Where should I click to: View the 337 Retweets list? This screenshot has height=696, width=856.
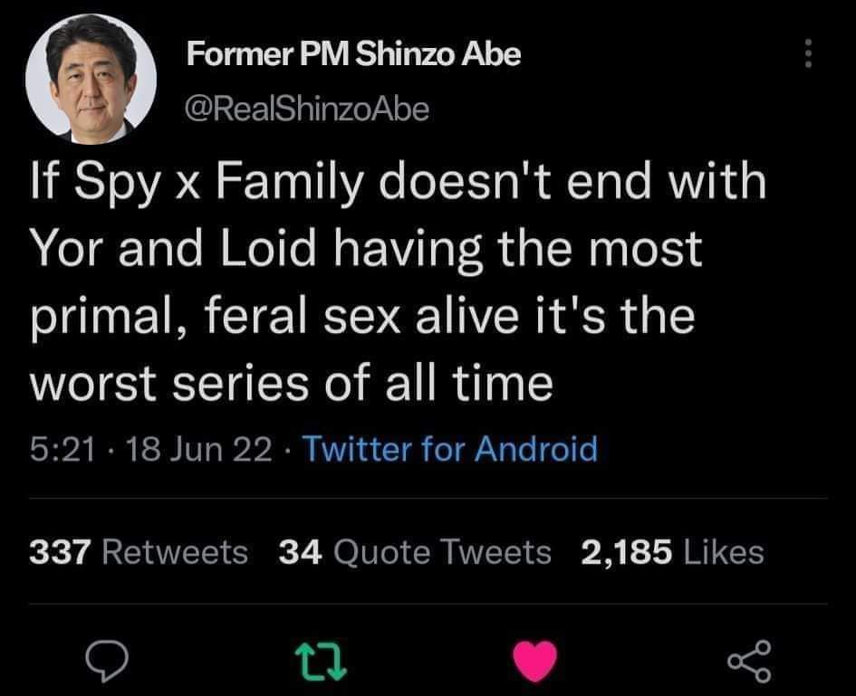pos(139,551)
